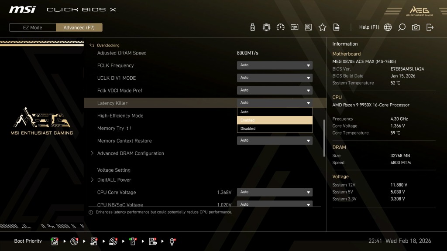Open the Memory Context Restore dropdown
Image resolution: width=447 pixels, height=251 pixels.
pos(275,140)
